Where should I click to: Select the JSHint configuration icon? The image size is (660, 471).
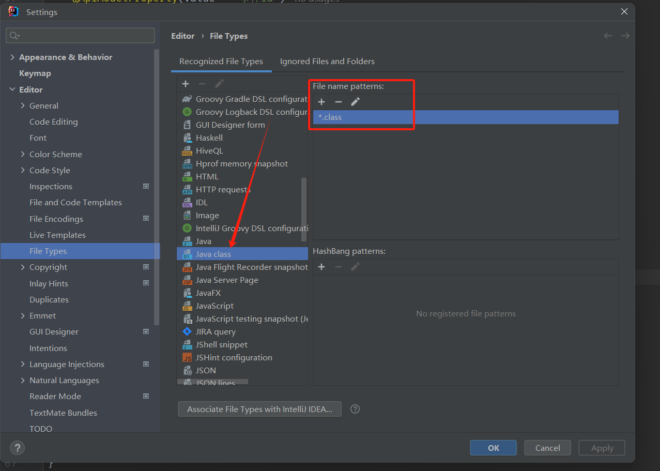pyautogui.click(x=187, y=358)
